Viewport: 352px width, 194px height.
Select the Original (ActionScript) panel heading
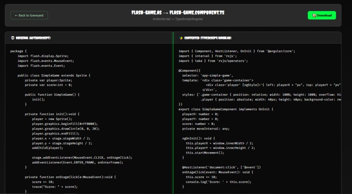33,38
